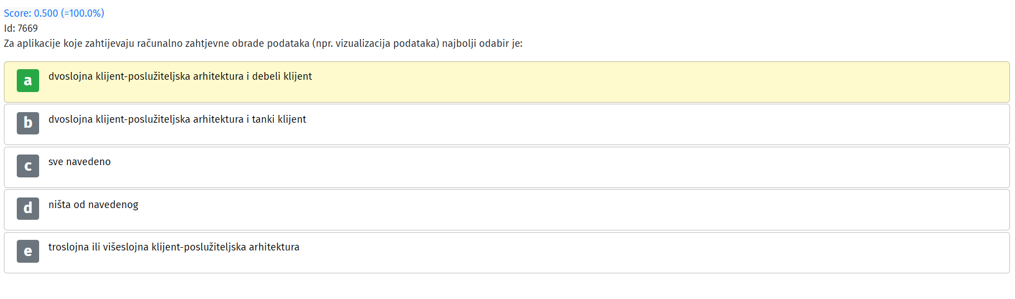Select the gray 'c' answer badge
This screenshot has height=299, width=1015.
(28, 166)
